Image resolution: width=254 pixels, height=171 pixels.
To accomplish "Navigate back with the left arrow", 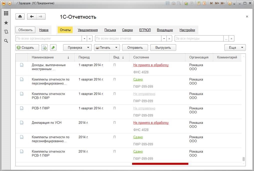I will [x=32, y=16].
